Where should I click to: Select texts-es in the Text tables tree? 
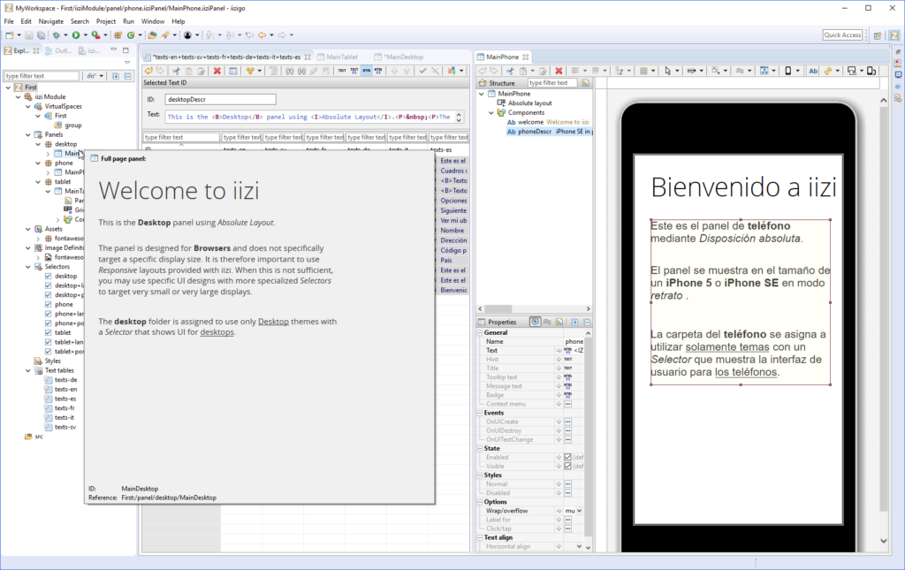click(65, 399)
